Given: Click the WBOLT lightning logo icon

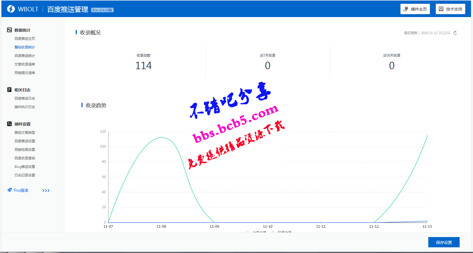Looking at the screenshot, I should point(11,9).
